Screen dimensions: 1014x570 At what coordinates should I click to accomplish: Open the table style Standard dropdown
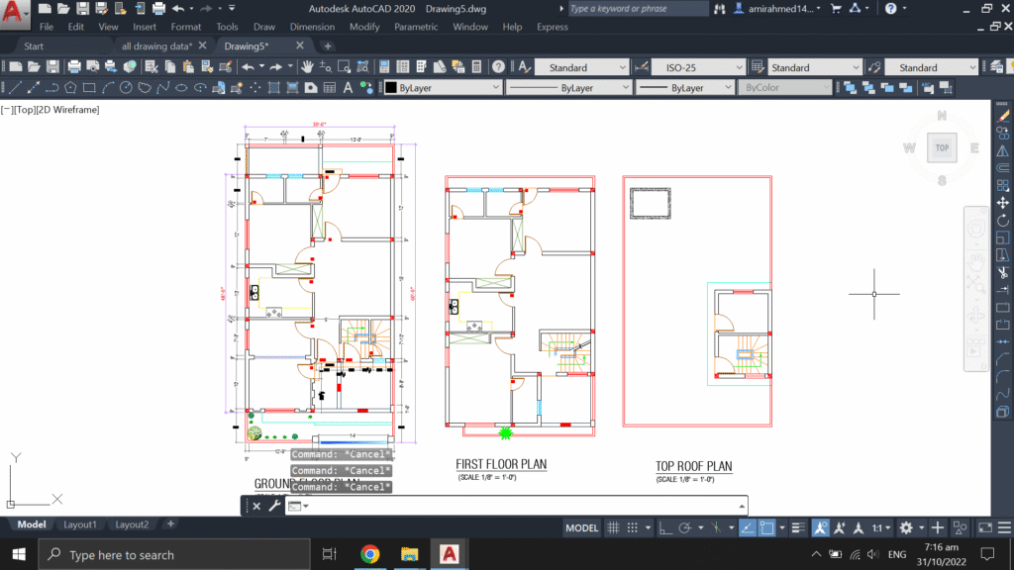coord(815,67)
